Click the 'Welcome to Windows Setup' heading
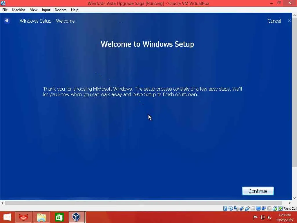Screen dimensions: 297x223 point(147,44)
